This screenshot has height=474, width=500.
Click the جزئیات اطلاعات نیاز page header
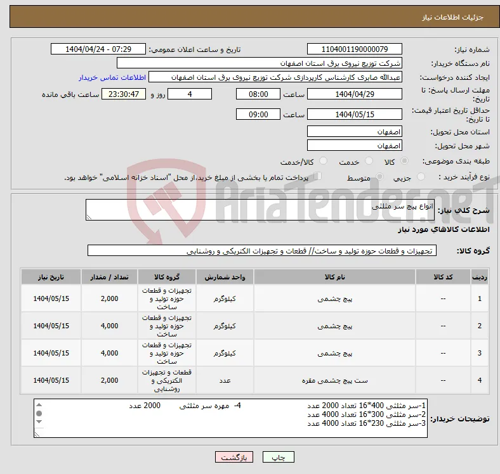point(452,17)
